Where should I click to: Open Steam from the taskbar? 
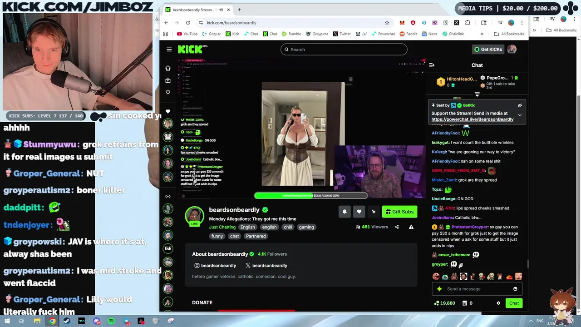click(x=67, y=321)
